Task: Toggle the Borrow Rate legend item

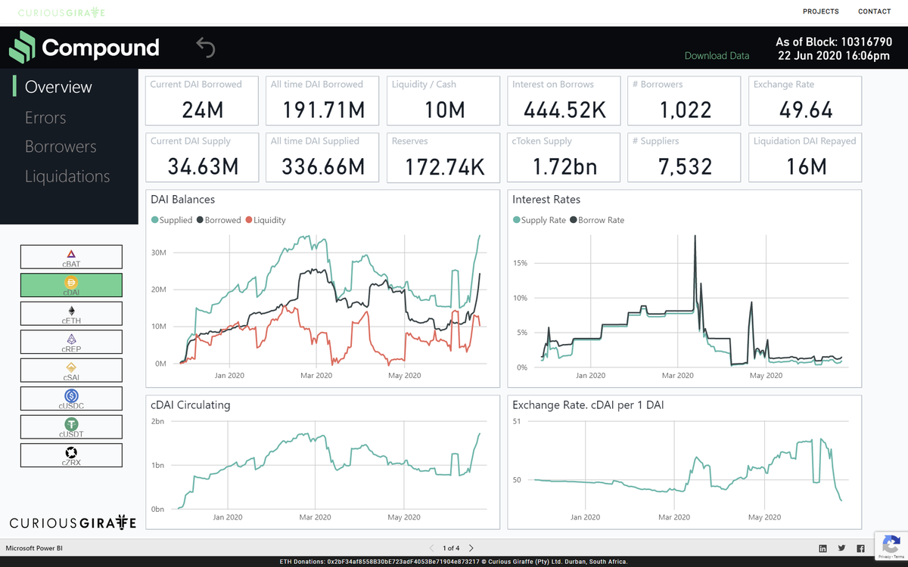Action: [x=597, y=220]
